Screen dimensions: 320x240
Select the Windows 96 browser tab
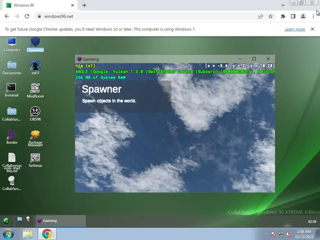pyautogui.click(x=40, y=5)
